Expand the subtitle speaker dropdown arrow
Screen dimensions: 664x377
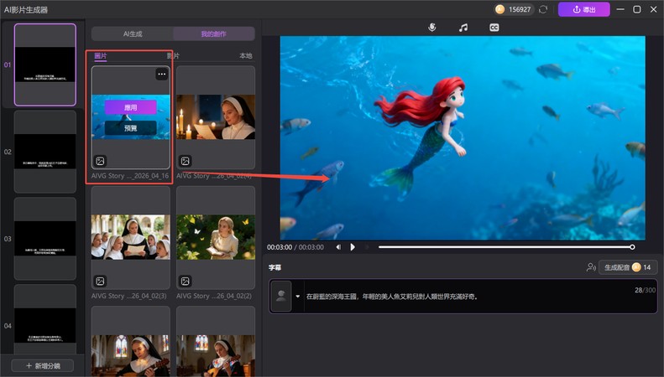(x=297, y=296)
